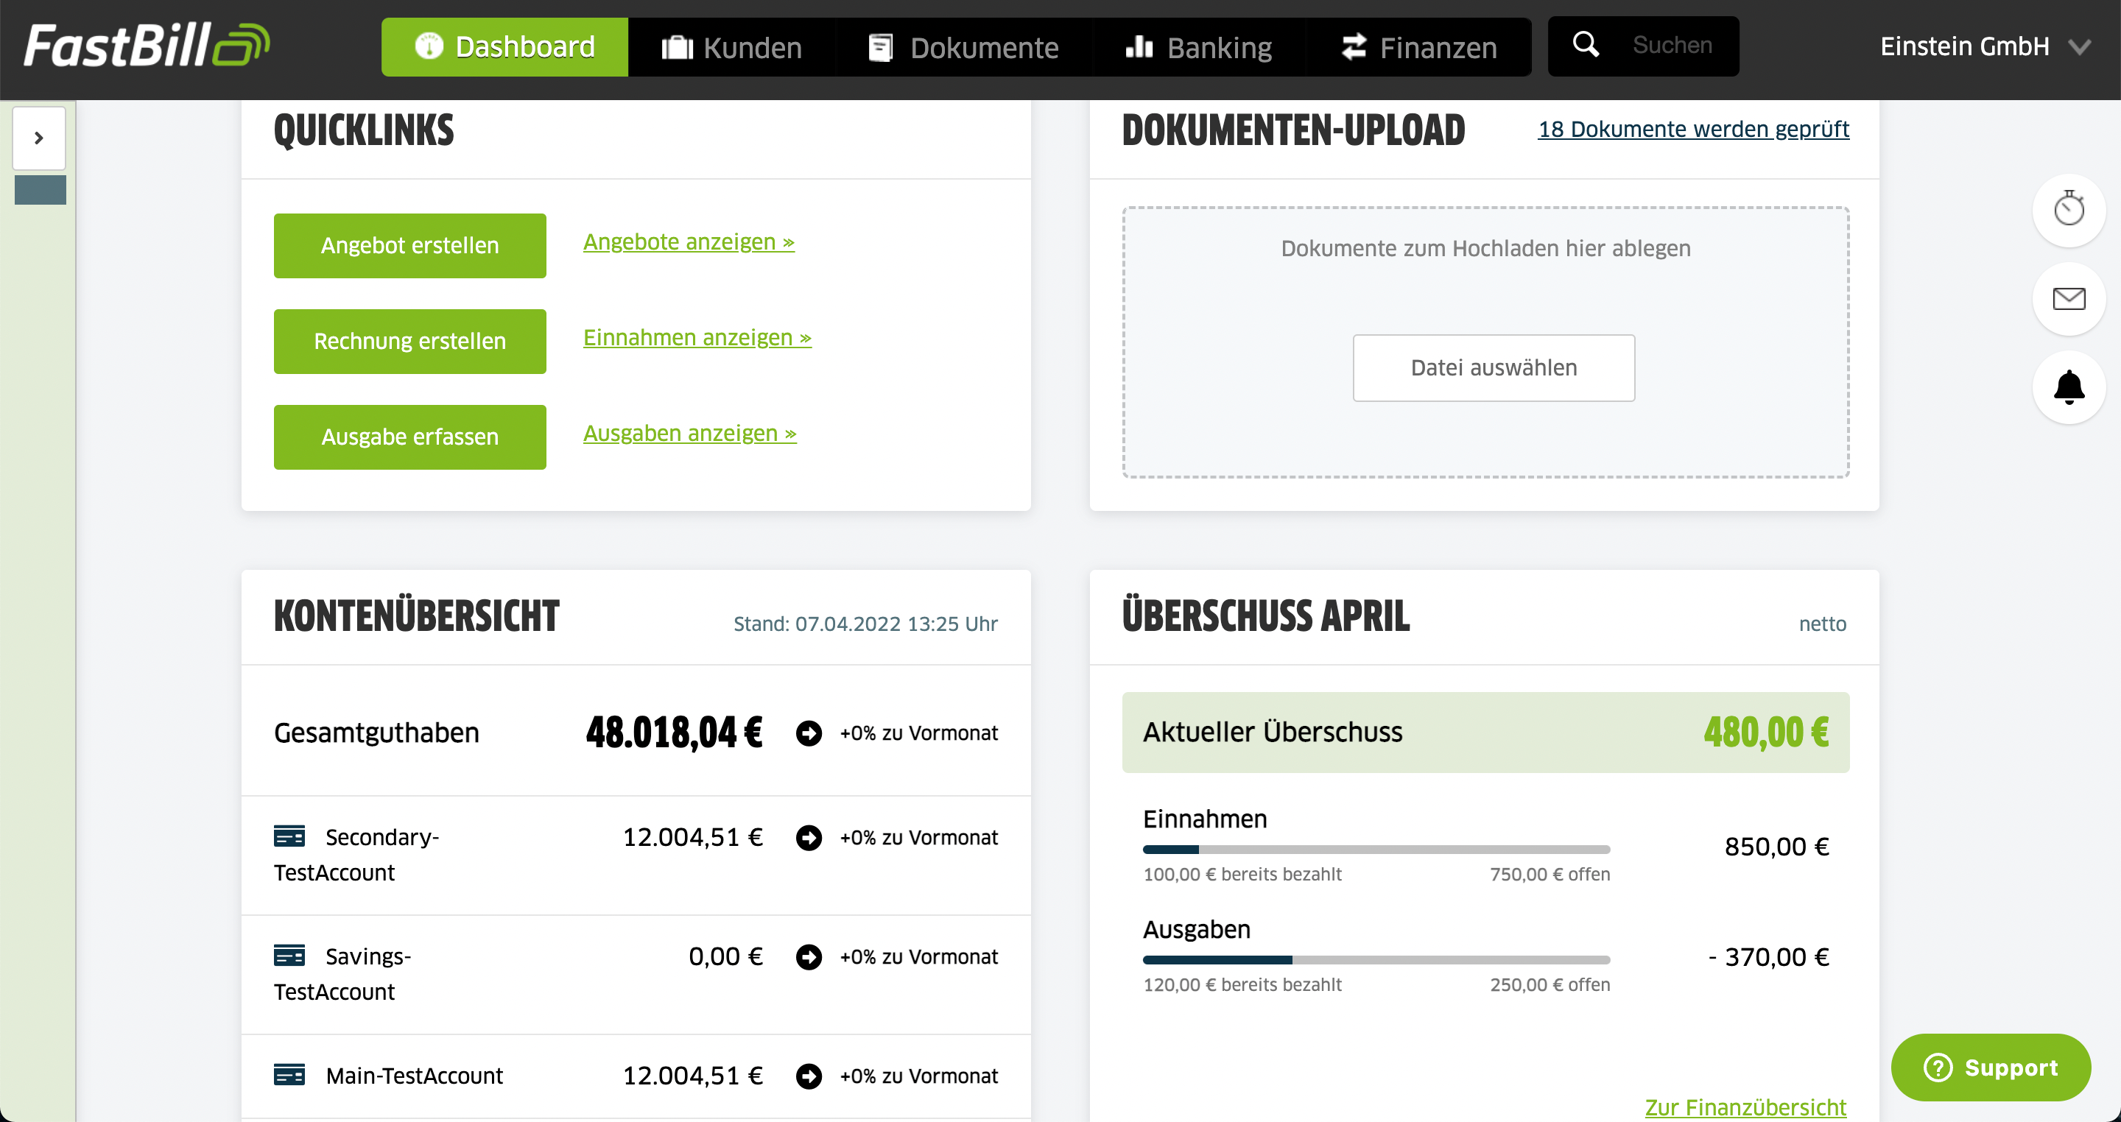2121x1122 pixels.
Task: Expand the left sidebar chevron
Action: point(39,138)
